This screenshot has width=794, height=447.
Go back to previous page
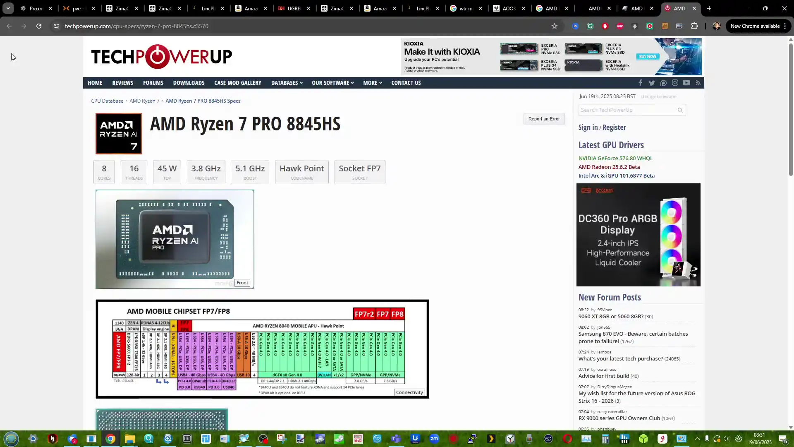9,26
